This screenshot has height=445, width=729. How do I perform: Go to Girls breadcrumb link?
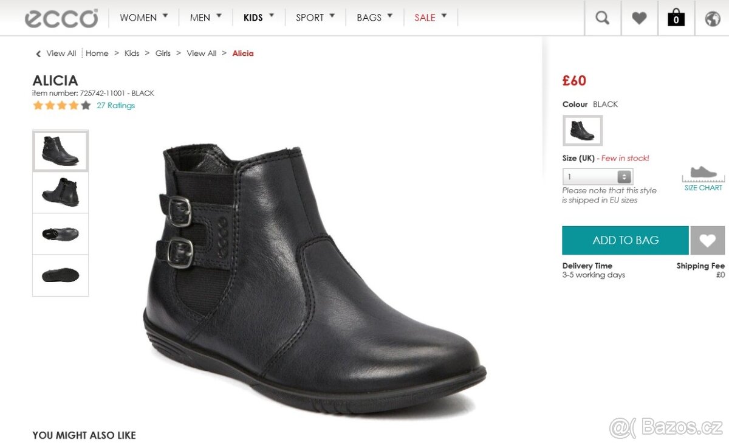[x=163, y=53]
